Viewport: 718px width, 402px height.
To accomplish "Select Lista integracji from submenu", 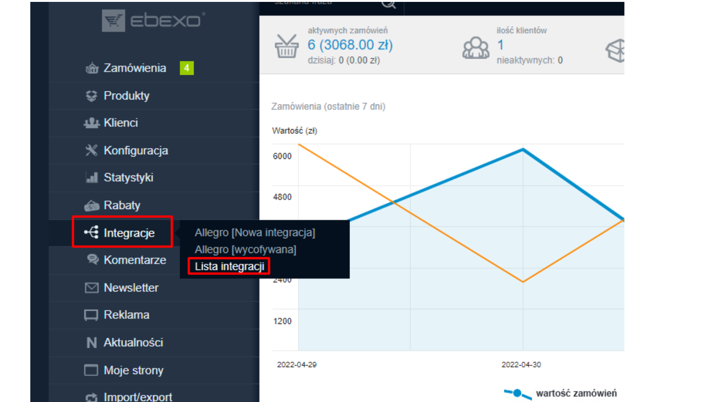I will point(229,266).
